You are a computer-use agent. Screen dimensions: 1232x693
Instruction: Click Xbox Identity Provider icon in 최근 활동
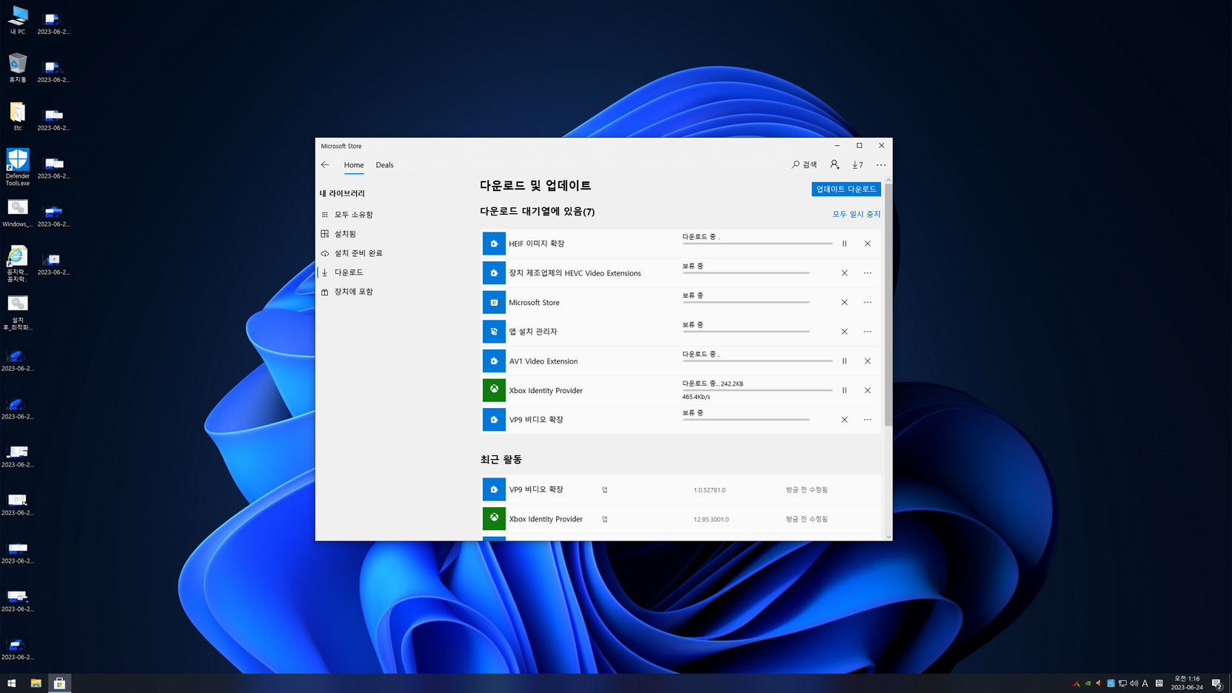click(494, 519)
